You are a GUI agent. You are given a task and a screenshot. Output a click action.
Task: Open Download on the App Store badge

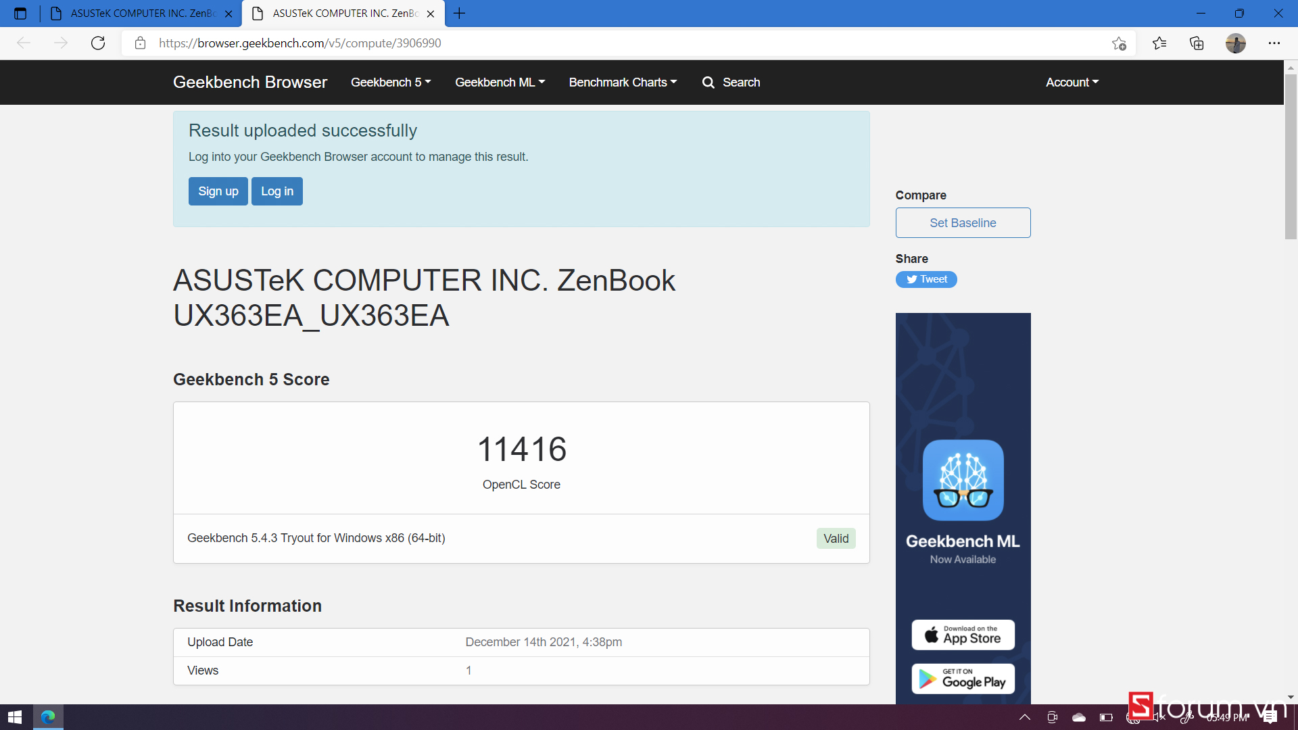point(963,635)
